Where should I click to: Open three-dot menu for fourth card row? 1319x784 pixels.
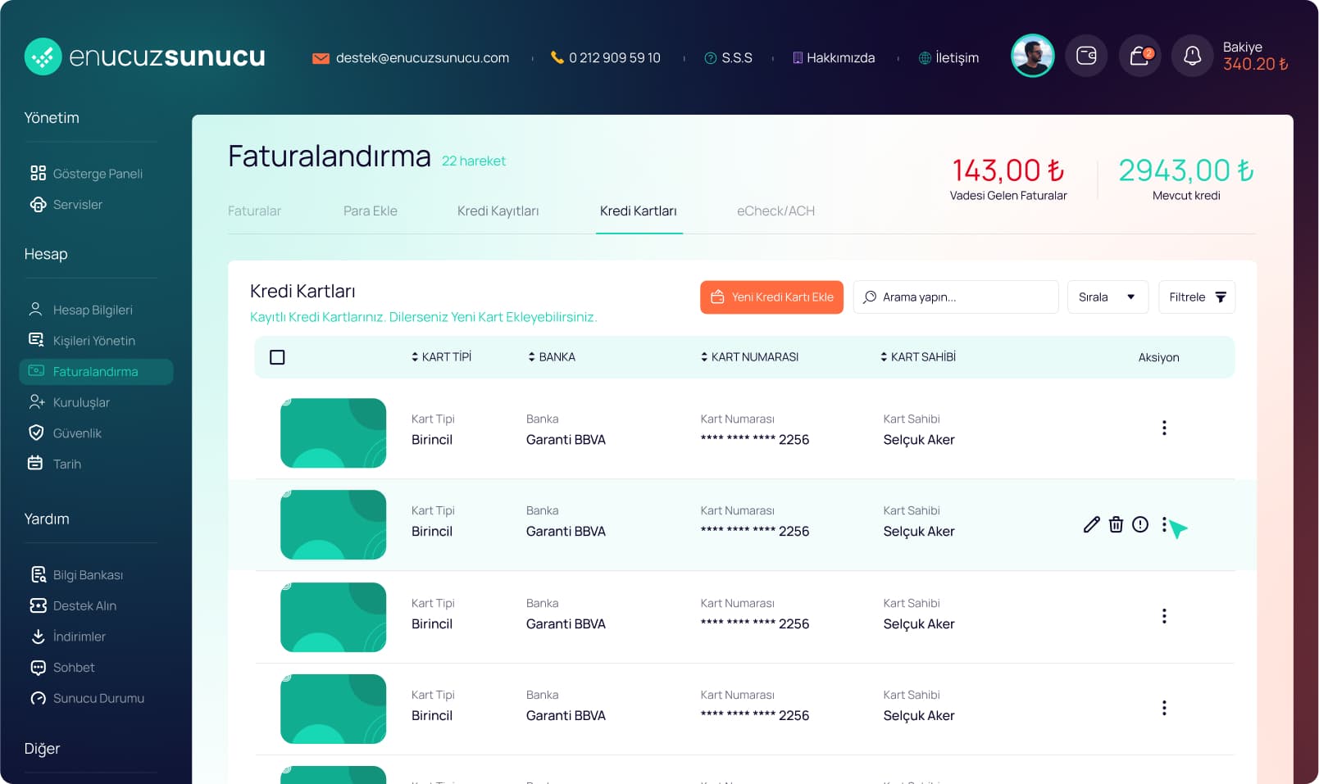tap(1164, 708)
